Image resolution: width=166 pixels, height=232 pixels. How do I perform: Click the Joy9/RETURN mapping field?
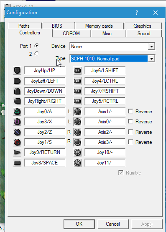coord(45,152)
